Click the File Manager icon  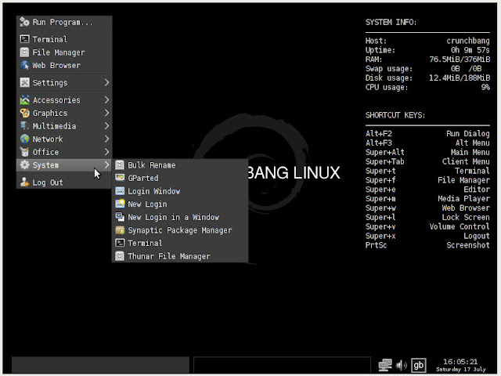(x=24, y=52)
